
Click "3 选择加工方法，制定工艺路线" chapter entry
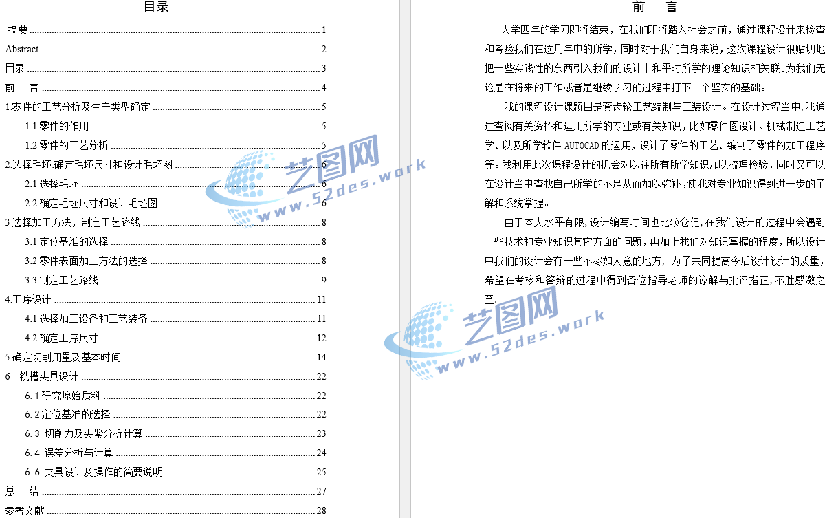pos(166,223)
